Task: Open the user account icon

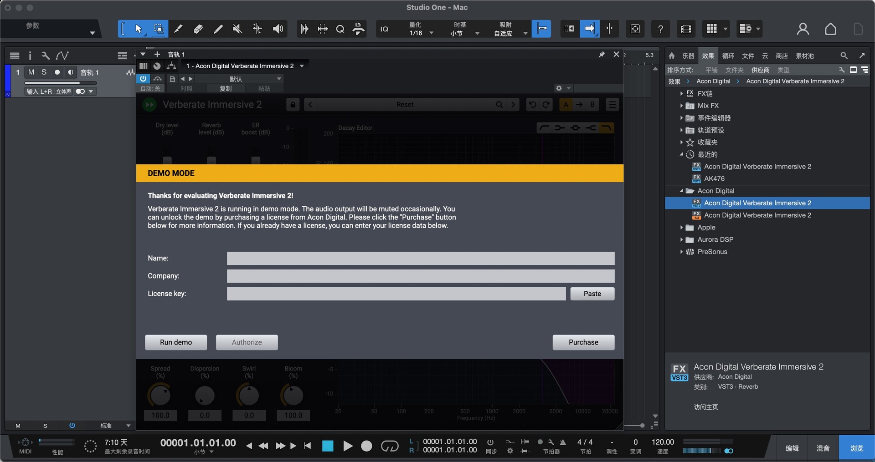Action: pyautogui.click(x=803, y=29)
